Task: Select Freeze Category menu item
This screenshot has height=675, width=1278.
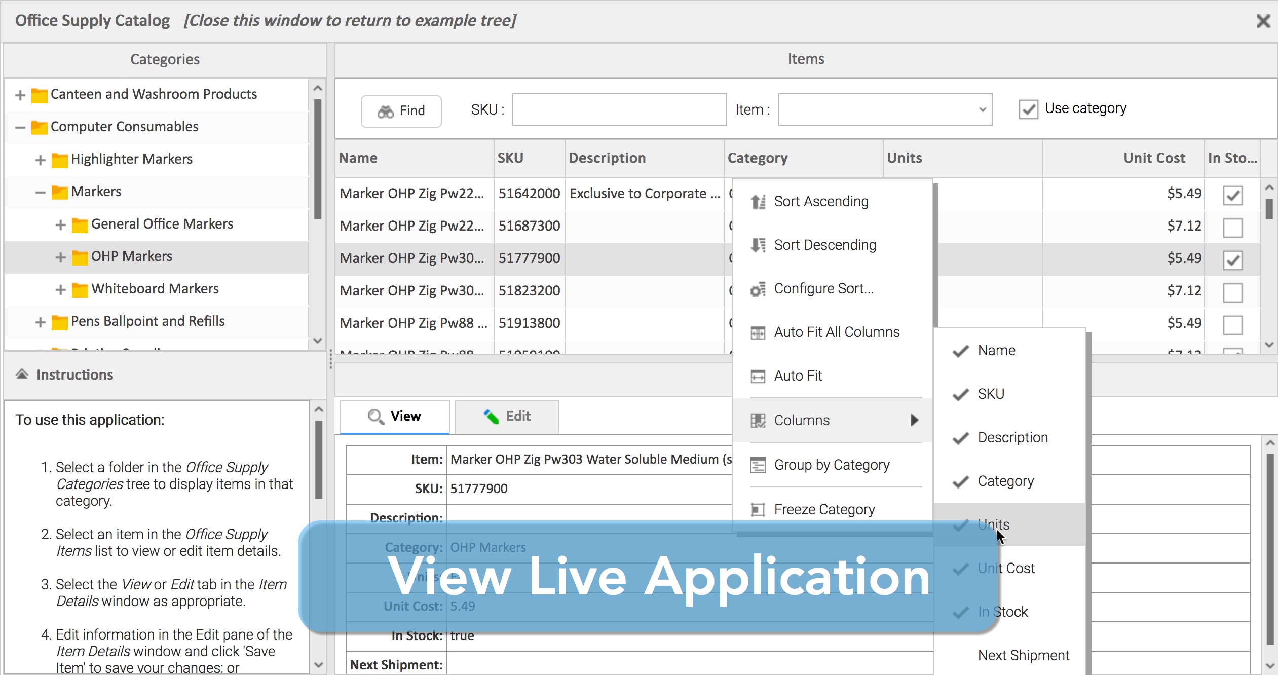Action: pyautogui.click(x=832, y=509)
